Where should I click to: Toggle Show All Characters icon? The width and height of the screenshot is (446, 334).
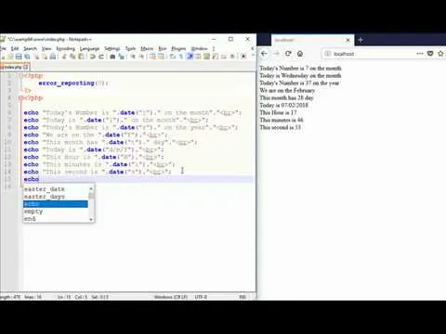pyautogui.click(x=181, y=57)
